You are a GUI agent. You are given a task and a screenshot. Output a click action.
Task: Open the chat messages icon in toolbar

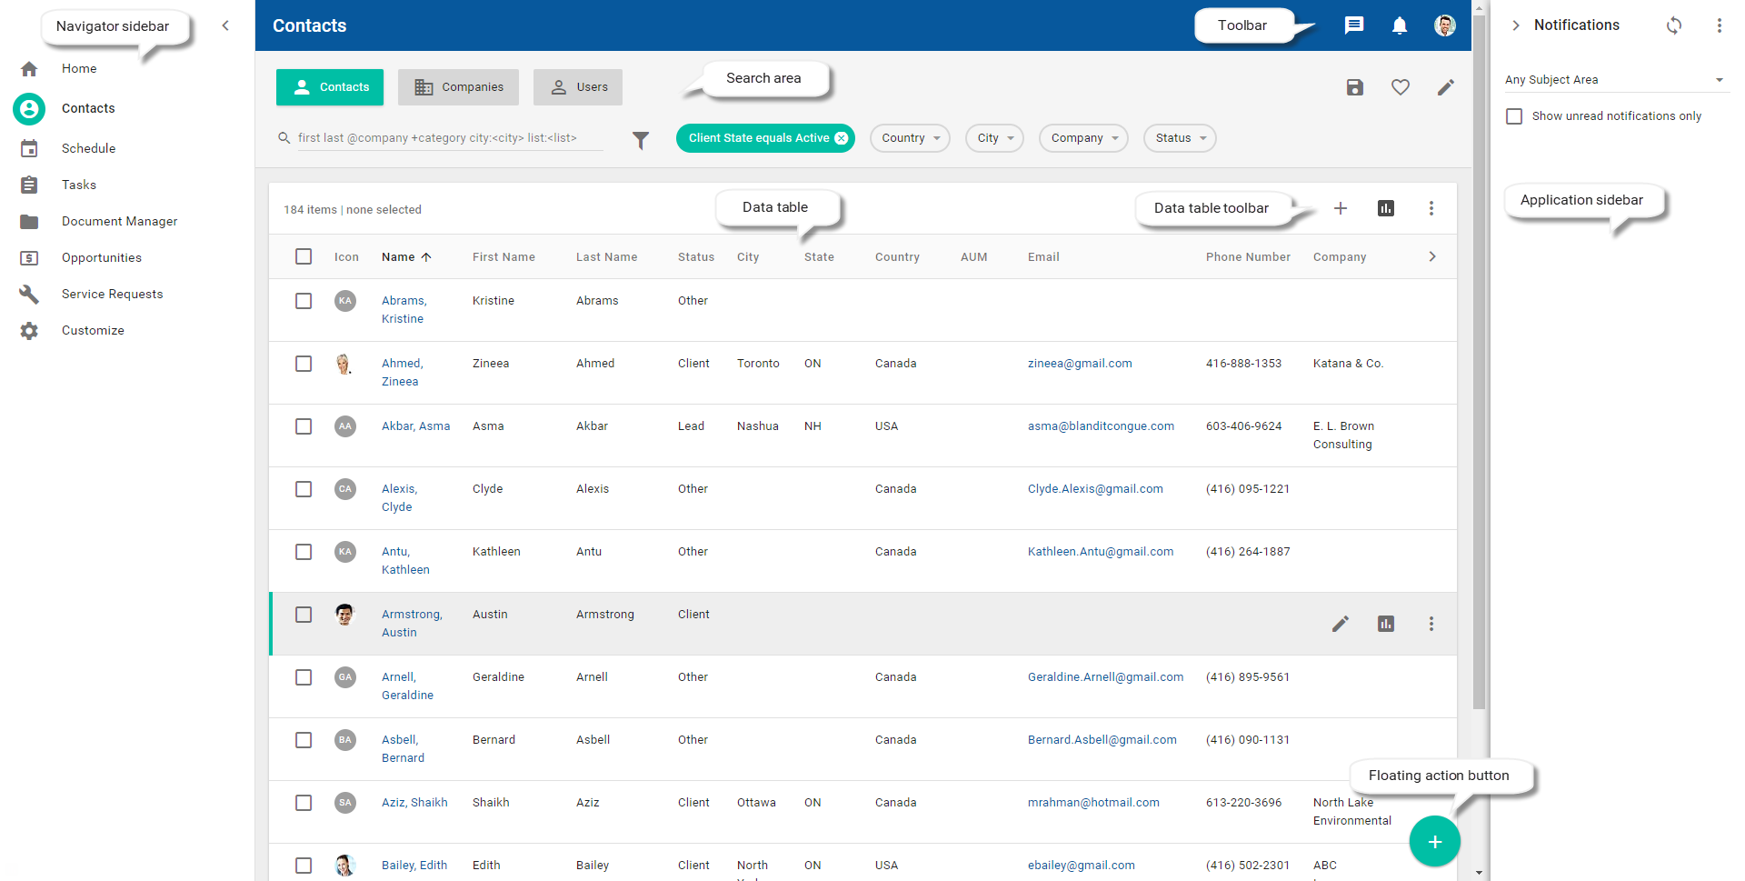pos(1353,25)
